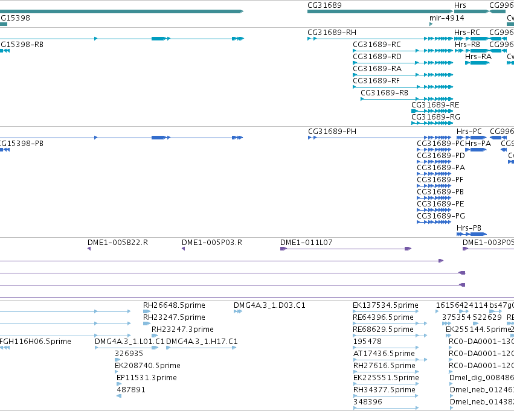Select the Hrs gene bar glyph

471,11
